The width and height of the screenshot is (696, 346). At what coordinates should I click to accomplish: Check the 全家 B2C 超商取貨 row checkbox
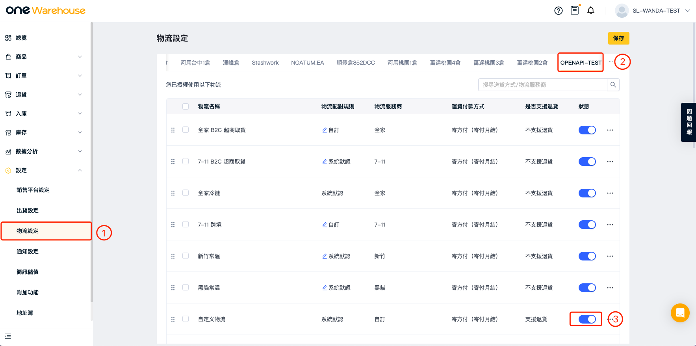point(186,130)
